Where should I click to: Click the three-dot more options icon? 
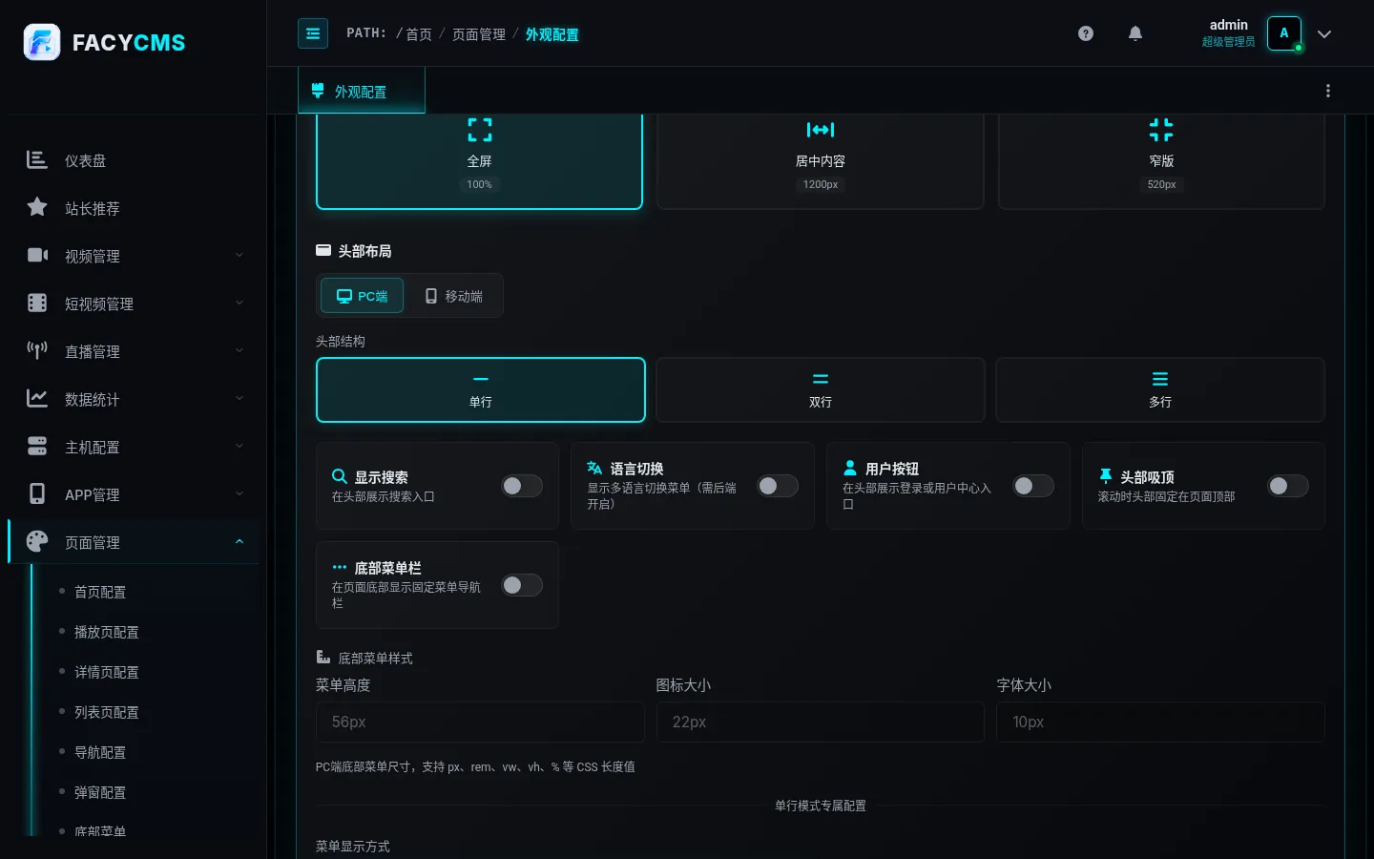click(1328, 91)
